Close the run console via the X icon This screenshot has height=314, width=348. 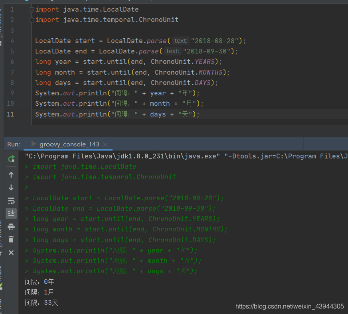point(11,252)
